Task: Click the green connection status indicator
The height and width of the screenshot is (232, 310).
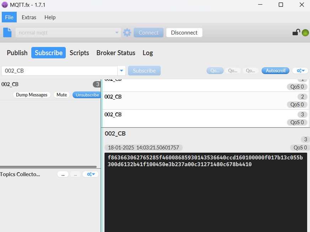Action: click(305, 33)
